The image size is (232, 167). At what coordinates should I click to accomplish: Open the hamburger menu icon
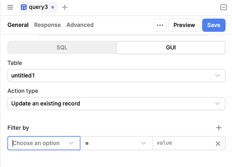[10, 7]
